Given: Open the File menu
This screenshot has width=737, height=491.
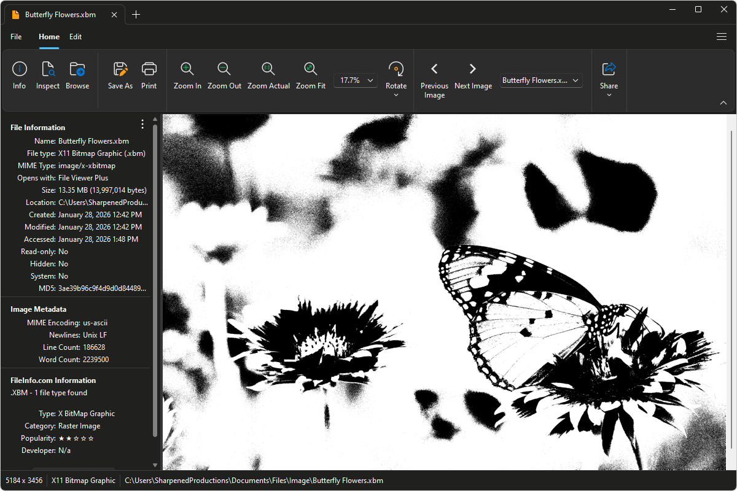Looking at the screenshot, I should coord(16,37).
